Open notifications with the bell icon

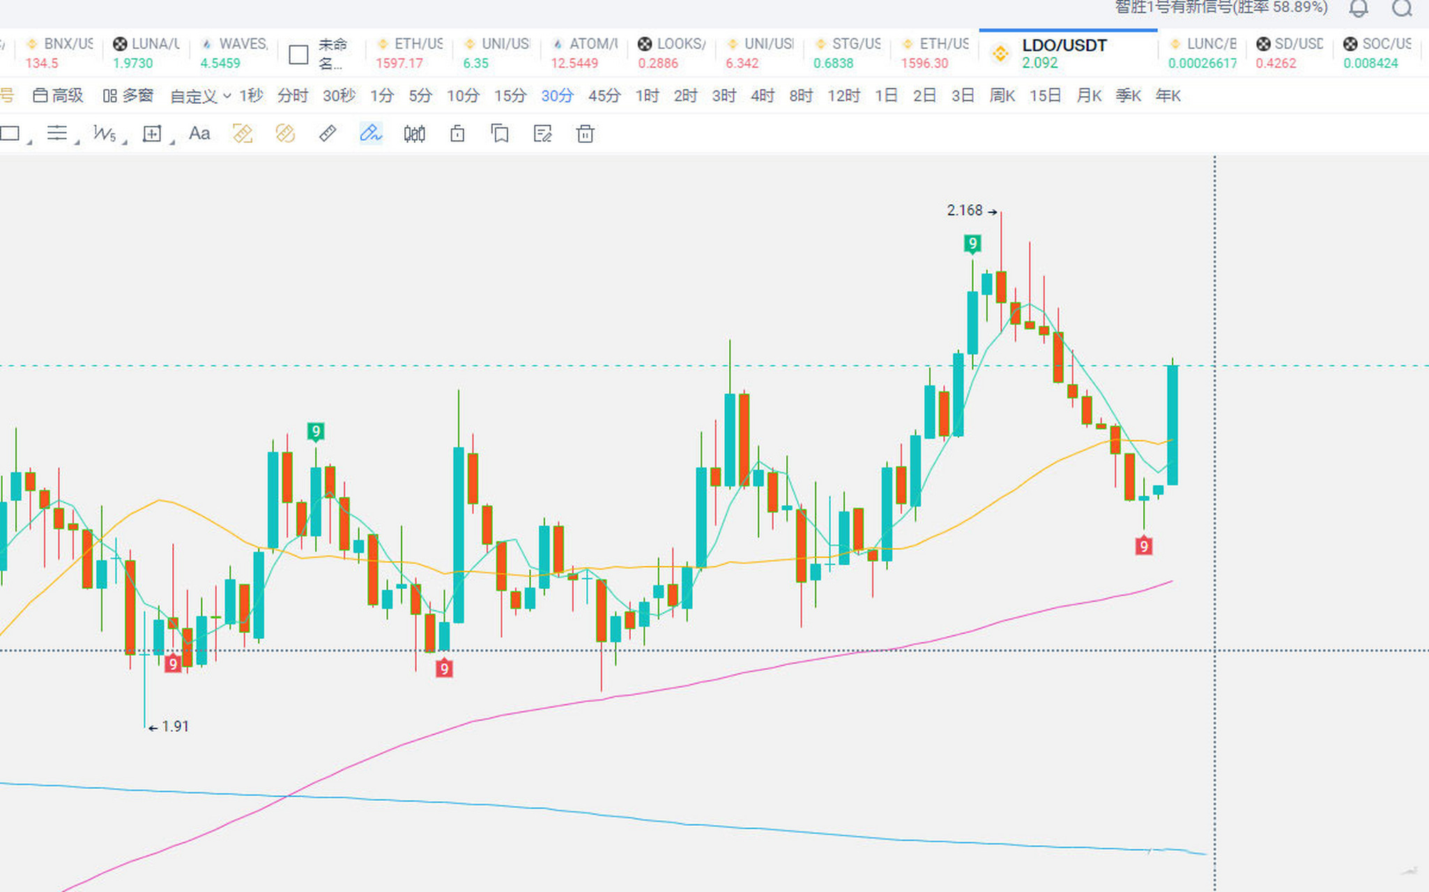coord(1359,8)
